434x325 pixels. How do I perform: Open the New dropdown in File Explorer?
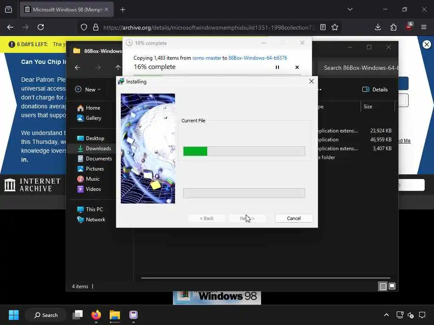88,90
